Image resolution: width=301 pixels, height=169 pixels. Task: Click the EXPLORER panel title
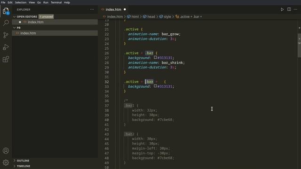pyautogui.click(x=24, y=9)
